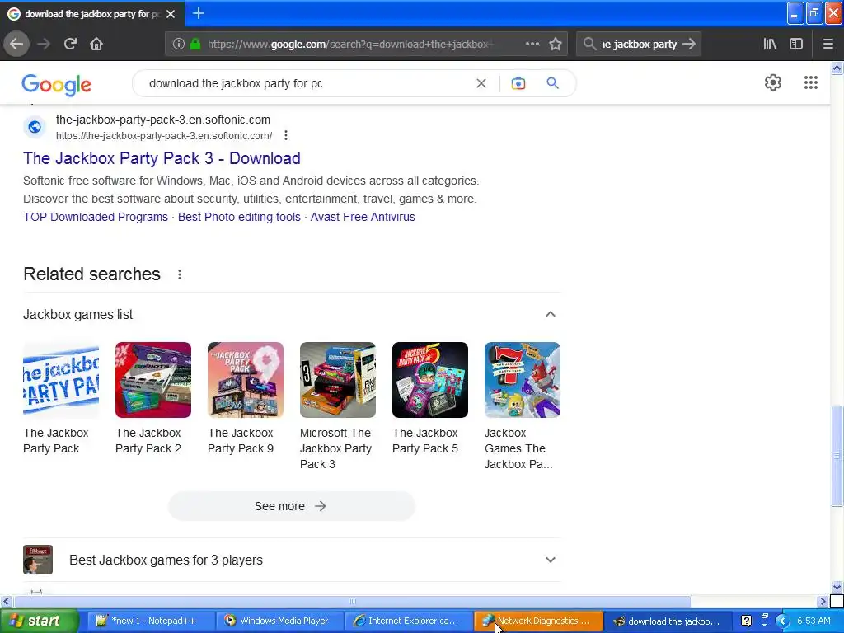844x633 pixels.
Task: Click the green secure padlock icon
Action: click(195, 45)
